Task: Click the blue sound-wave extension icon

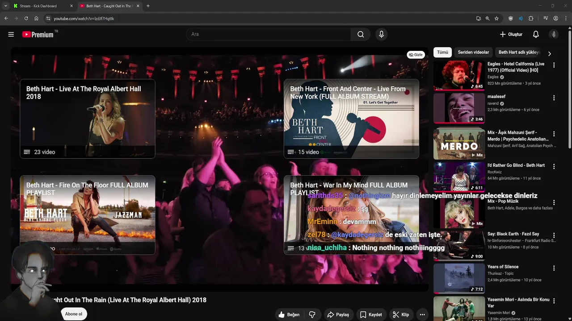Action: pyautogui.click(x=521, y=18)
